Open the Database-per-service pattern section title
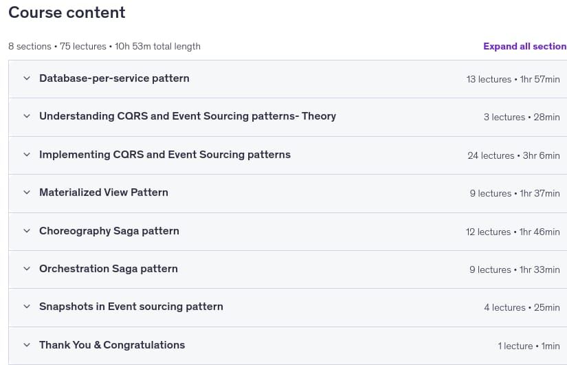 click(114, 78)
